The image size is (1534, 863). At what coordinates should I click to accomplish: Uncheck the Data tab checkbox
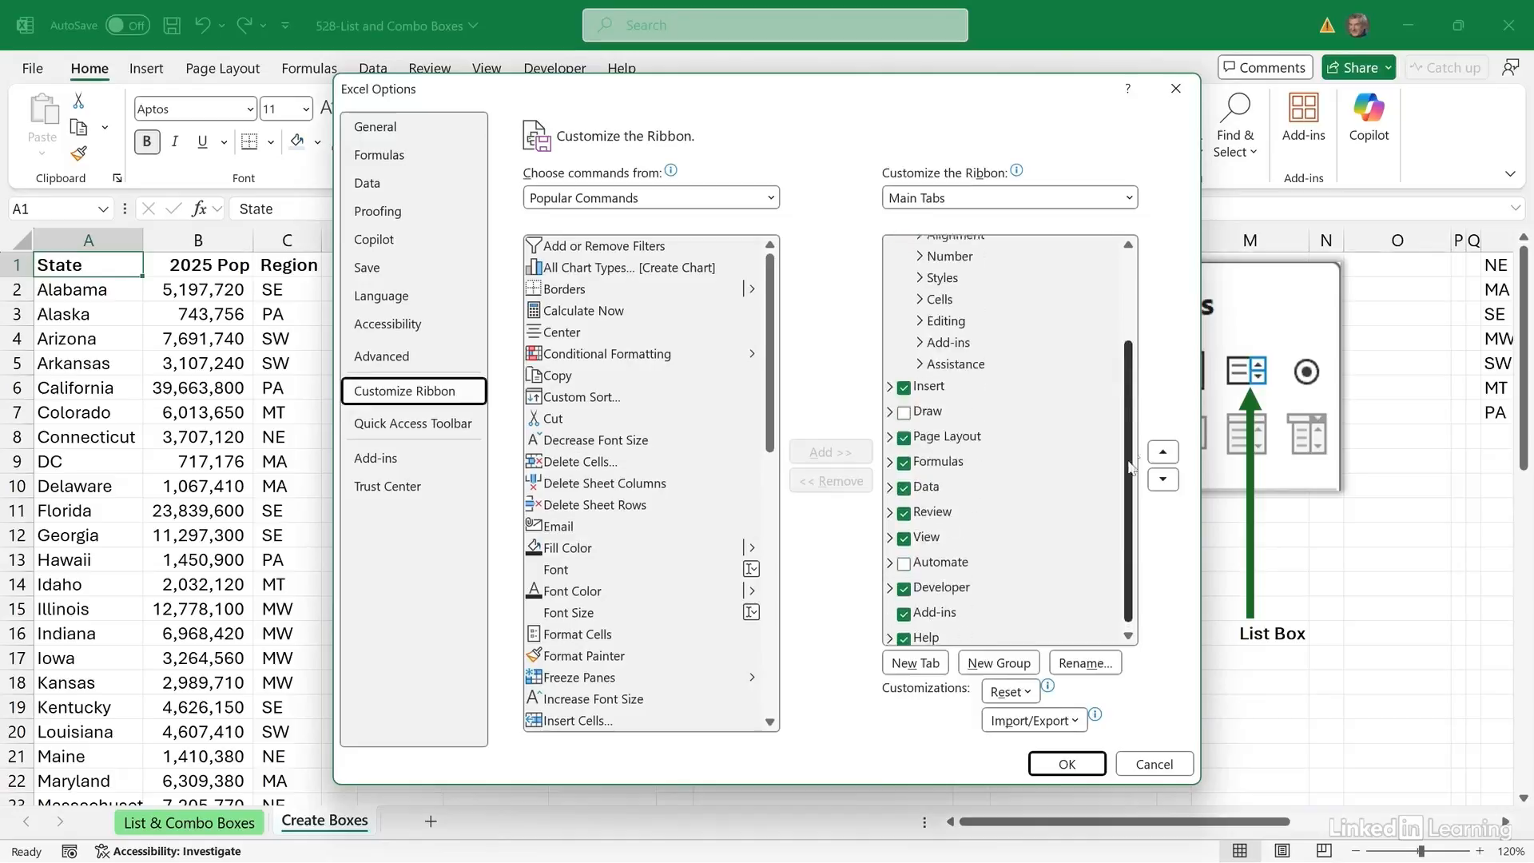point(904,488)
